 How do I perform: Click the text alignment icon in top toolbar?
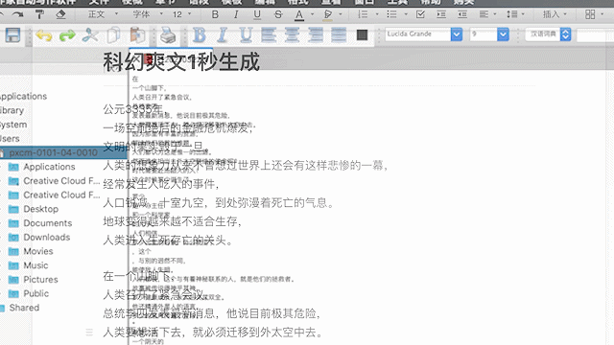[x=484, y=14]
